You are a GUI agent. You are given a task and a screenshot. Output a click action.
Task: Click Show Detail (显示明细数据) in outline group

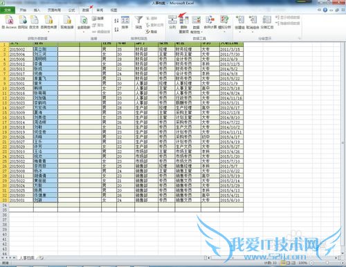(x=288, y=17)
